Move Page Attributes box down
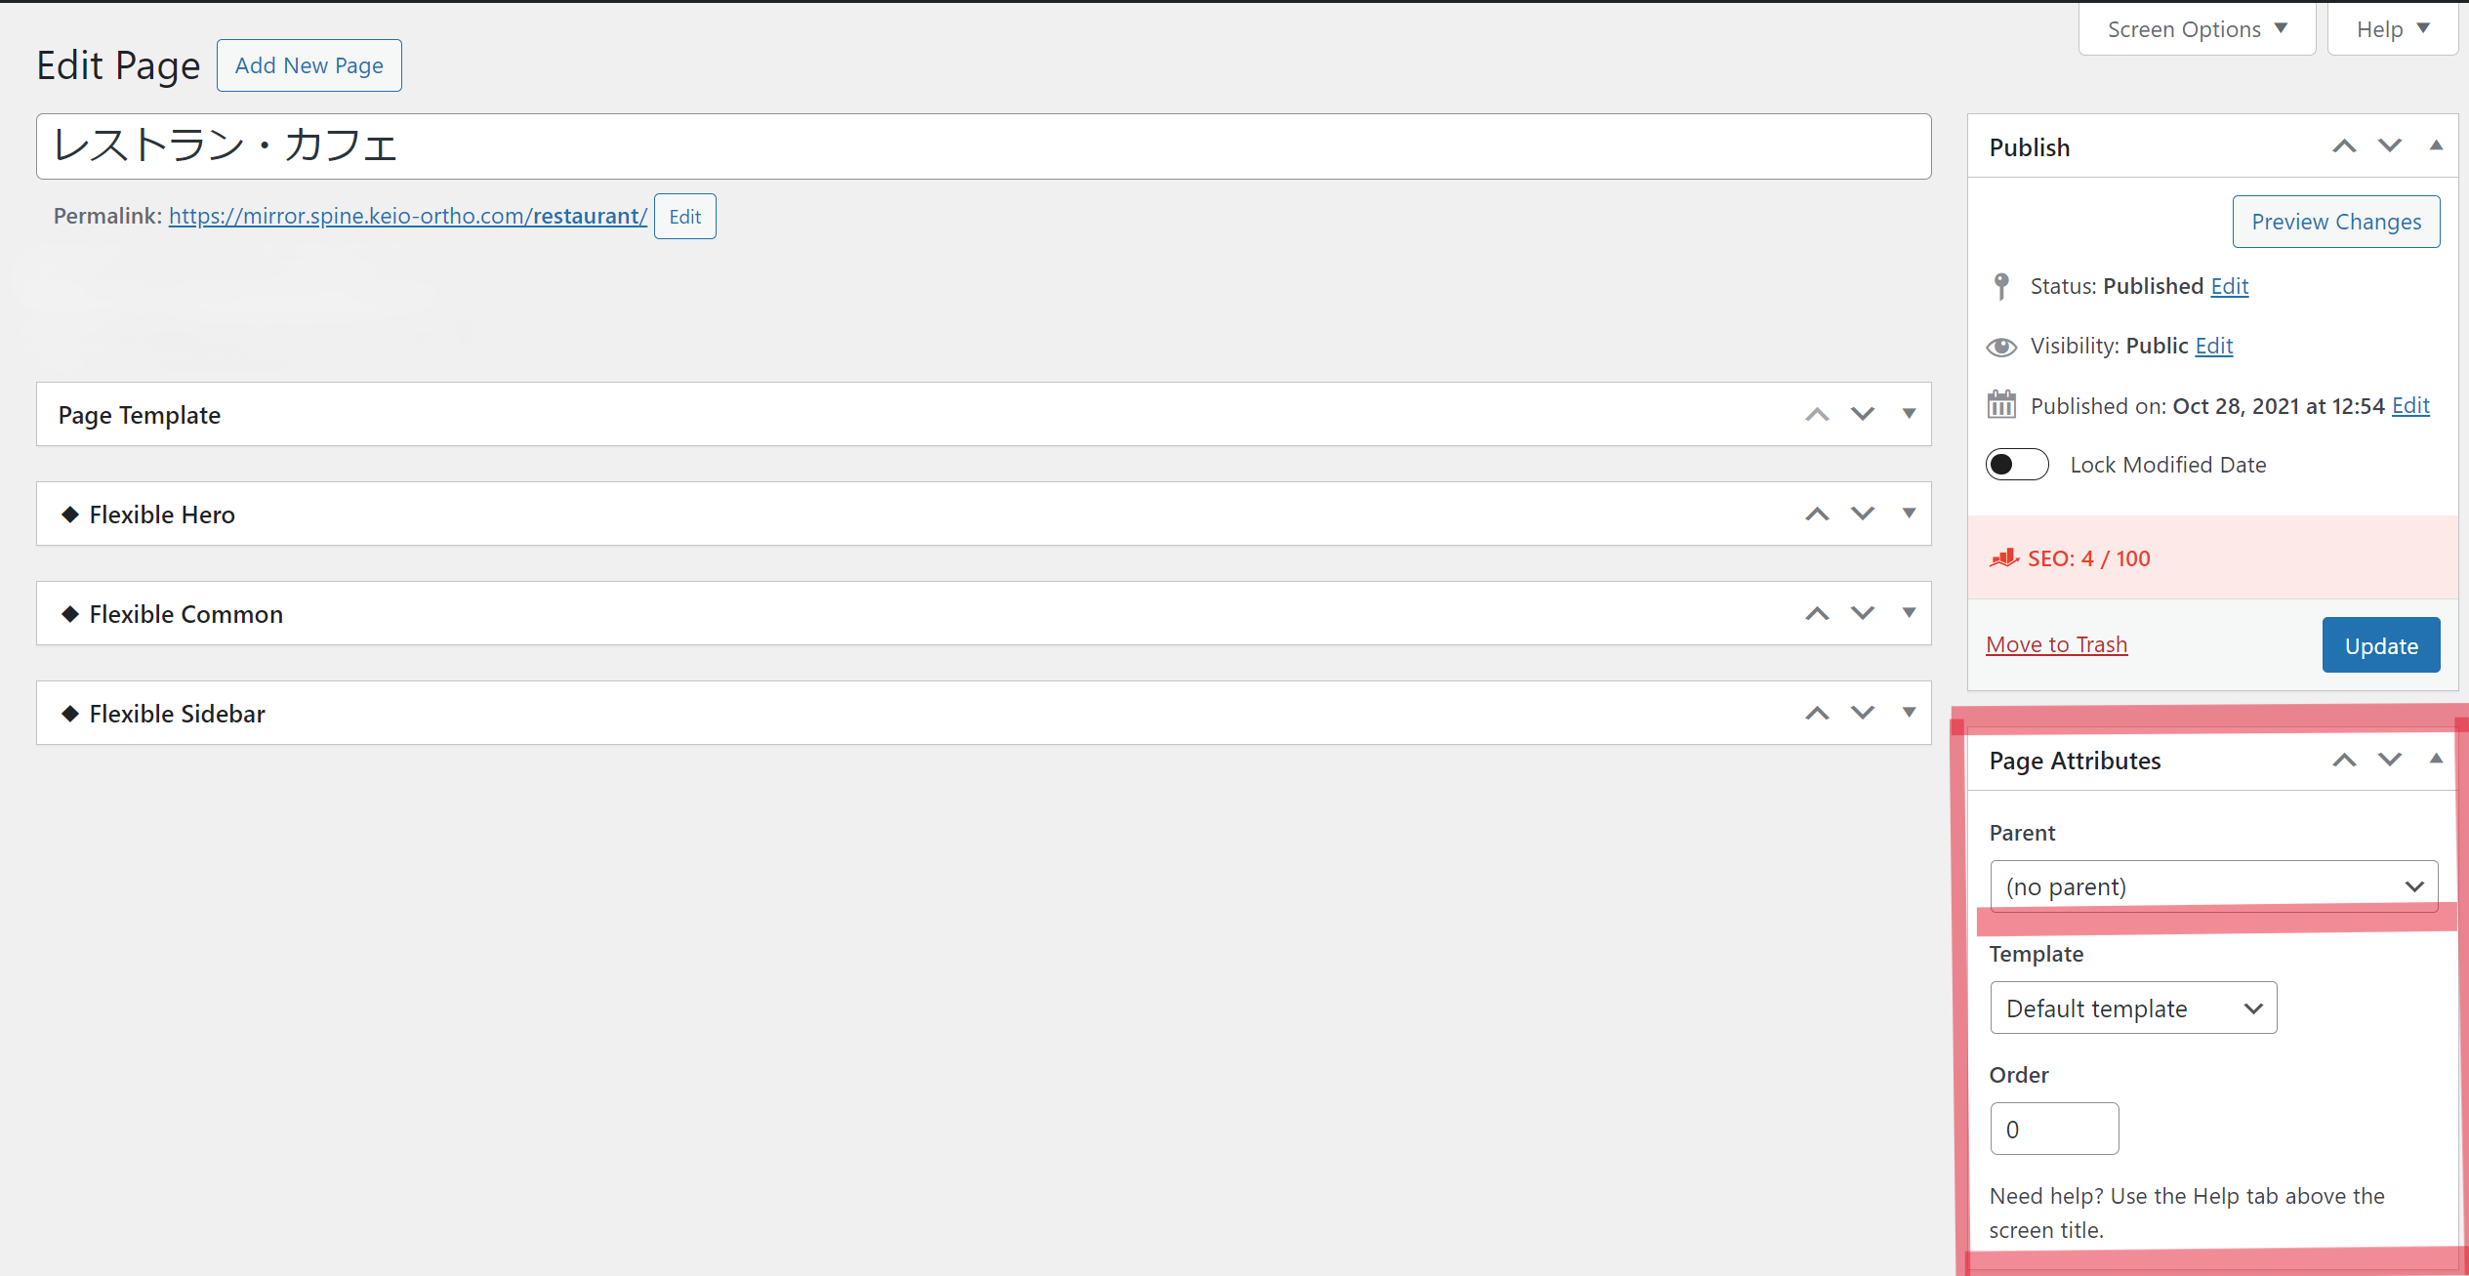 pyautogui.click(x=2389, y=760)
